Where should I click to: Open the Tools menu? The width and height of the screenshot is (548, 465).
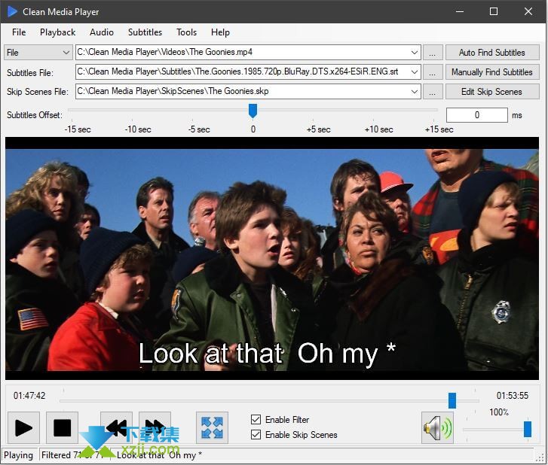187,32
